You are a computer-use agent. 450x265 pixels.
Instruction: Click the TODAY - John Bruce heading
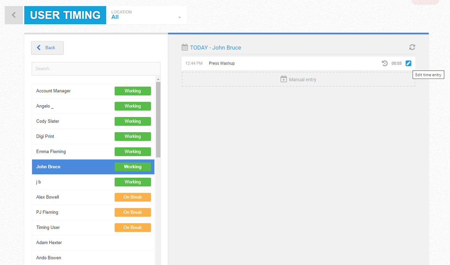[215, 48]
